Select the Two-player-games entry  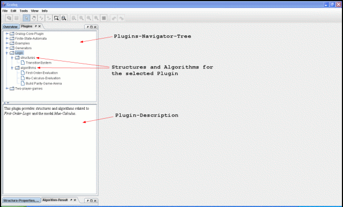[x=28, y=88]
